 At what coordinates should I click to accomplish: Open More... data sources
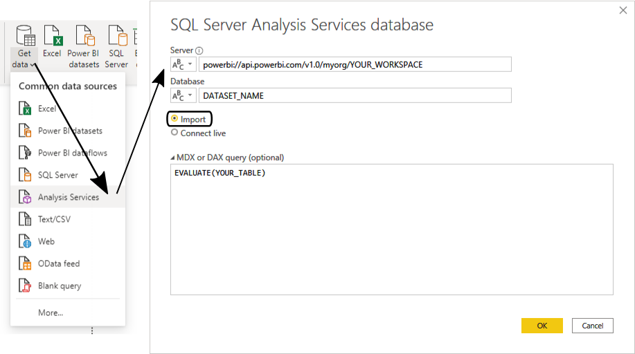click(x=51, y=313)
